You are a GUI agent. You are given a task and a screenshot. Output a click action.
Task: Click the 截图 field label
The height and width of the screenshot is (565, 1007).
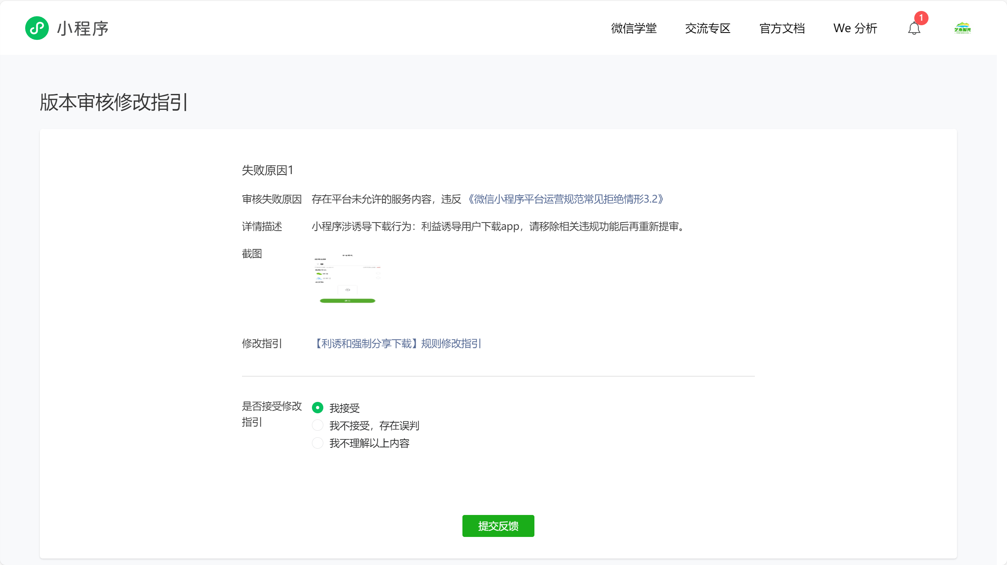tap(252, 254)
